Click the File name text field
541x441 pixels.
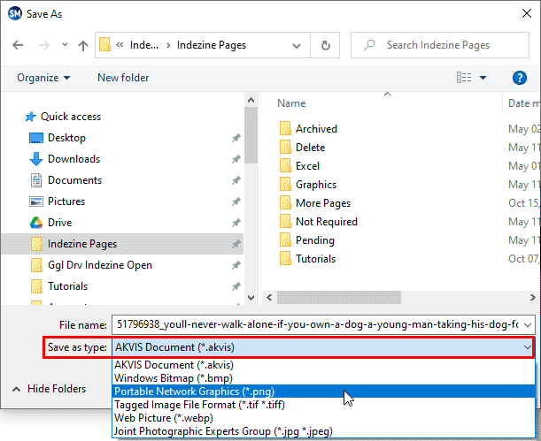pyautogui.click(x=322, y=324)
